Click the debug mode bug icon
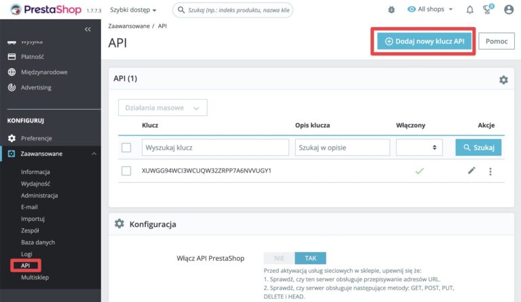Image resolution: width=521 pixels, height=302 pixels. [x=391, y=10]
